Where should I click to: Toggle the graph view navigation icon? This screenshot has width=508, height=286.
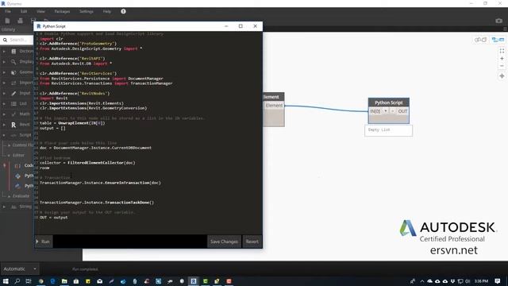tap(498, 40)
